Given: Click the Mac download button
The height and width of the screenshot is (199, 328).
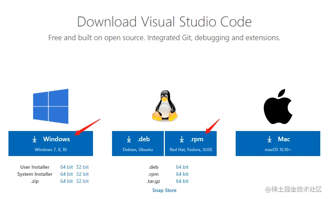Looking at the screenshot, I should click(x=278, y=143).
